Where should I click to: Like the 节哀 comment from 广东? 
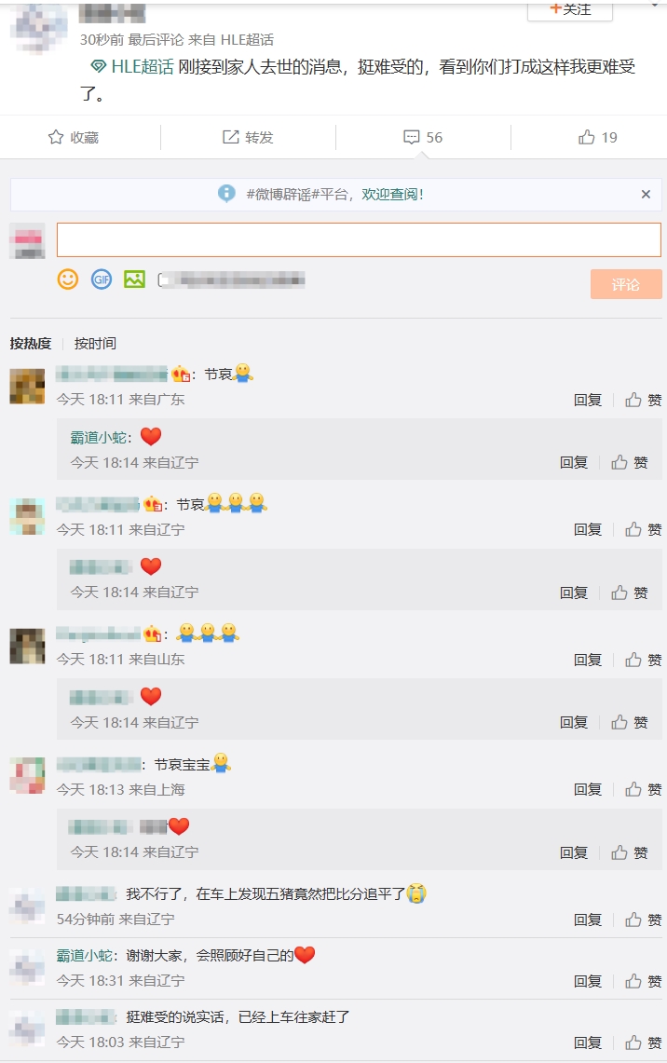pos(644,400)
